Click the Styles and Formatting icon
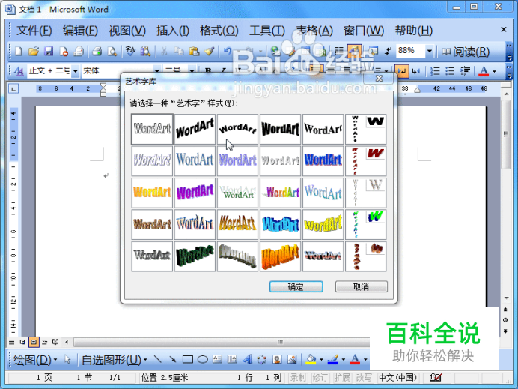 coord(19,70)
